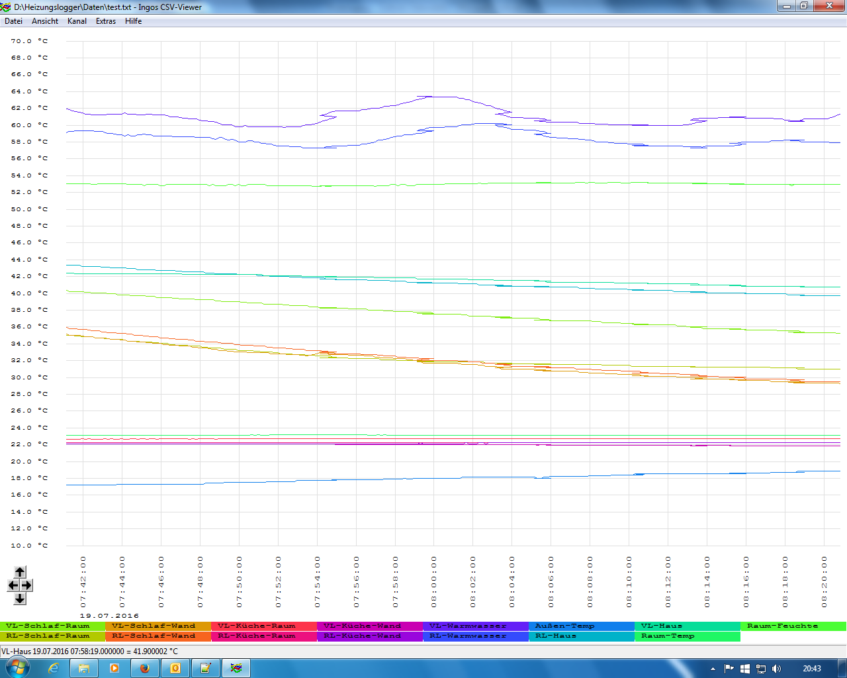
Task: Click the pan left arrow button
Action: (13, 585)
